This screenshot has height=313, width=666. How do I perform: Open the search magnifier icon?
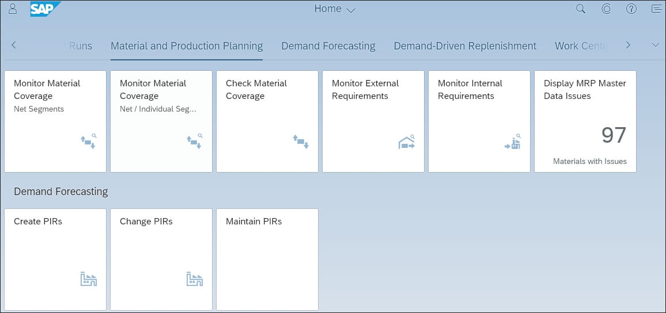click(x=581, y=9)
